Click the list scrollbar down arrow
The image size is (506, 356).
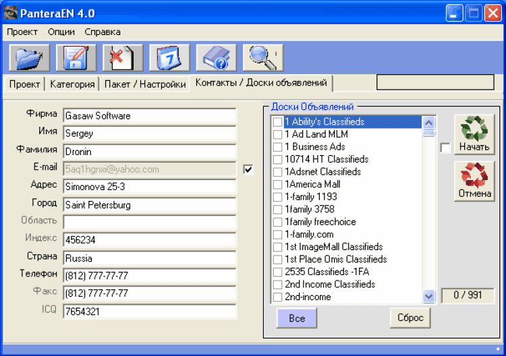click(429, 296)
